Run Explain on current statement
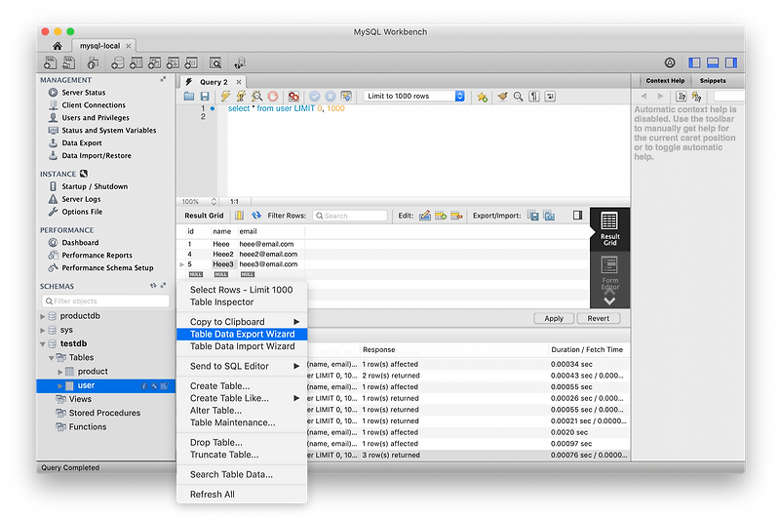The height and width of the screenshot is (520, 780). pyautogui.click(x=256, y=96)
